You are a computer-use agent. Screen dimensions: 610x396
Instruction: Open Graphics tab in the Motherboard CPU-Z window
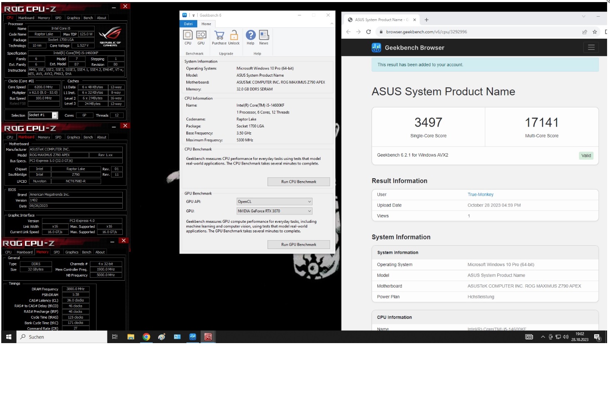[x=73, y=137]
